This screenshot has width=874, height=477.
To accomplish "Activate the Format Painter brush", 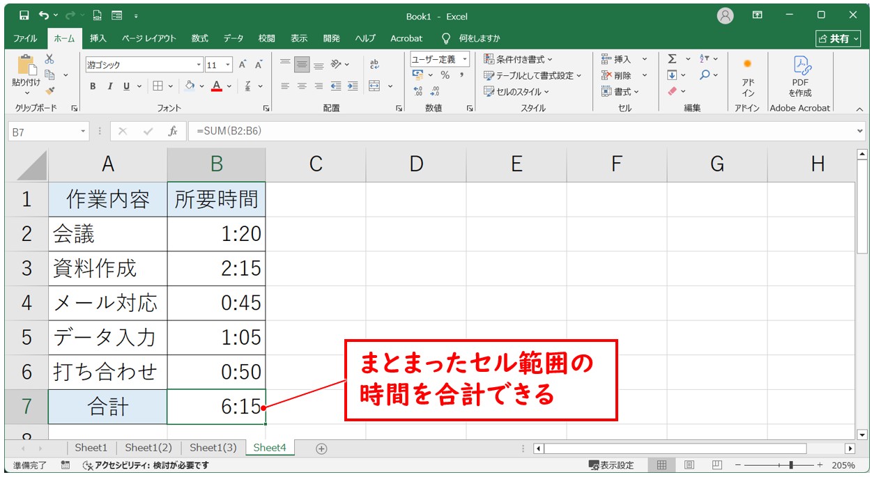I will click(x=49, y=90).
